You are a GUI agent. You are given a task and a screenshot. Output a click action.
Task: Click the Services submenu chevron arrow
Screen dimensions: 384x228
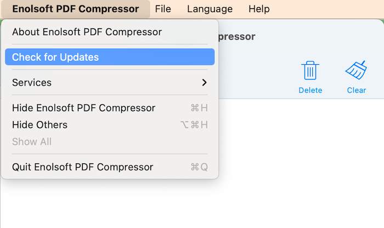click(204, 82)
